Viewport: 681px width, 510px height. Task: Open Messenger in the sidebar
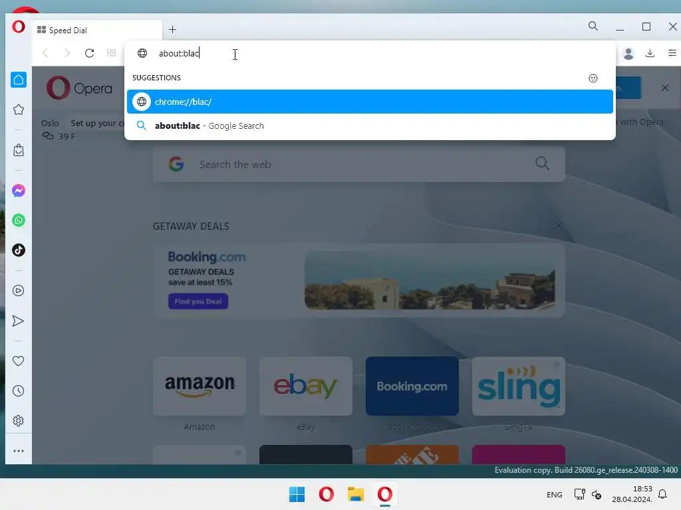pyautogui.click(x=18, y=191)
